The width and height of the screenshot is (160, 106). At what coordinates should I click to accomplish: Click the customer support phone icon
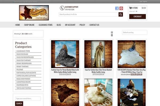(62, 8)
